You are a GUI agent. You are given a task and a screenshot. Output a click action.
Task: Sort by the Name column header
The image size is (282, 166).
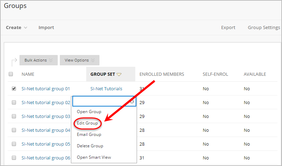click(x=28, y=74)
